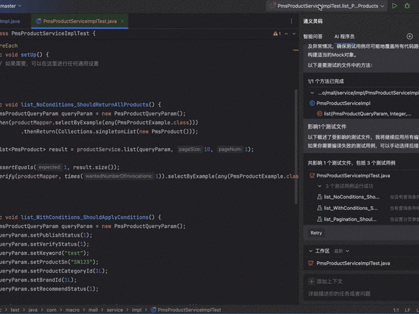419x314 pixels.
Task: Switch to the 智能问答 tab
Action: point(313,37)
